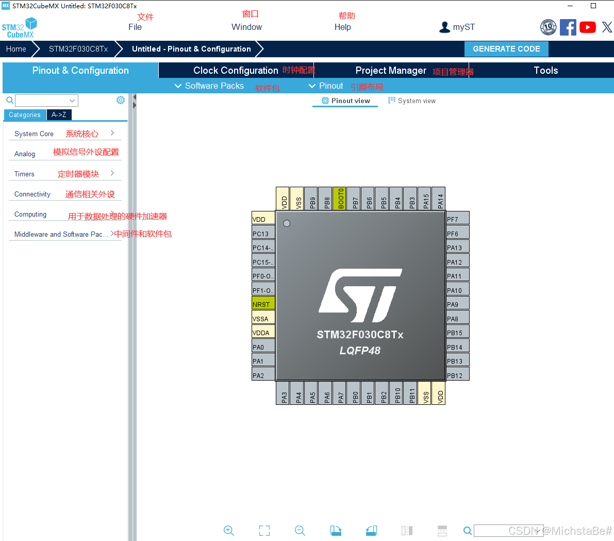Open the Pinout dropdown menu
The height and width of the screenshot is (541, 614).
pyautogui.click(x=325, y=86)
